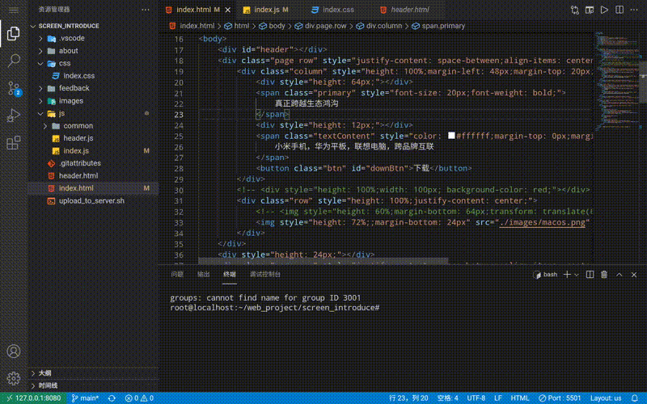Image resolution: width=647 pixels, height=404 pixels.
Task: Split the editor to the right
Action: 620,11
